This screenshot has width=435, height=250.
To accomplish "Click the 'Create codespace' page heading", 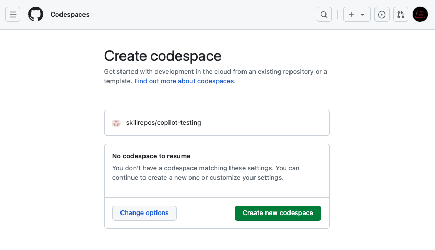I will click(x=163, y=56).
